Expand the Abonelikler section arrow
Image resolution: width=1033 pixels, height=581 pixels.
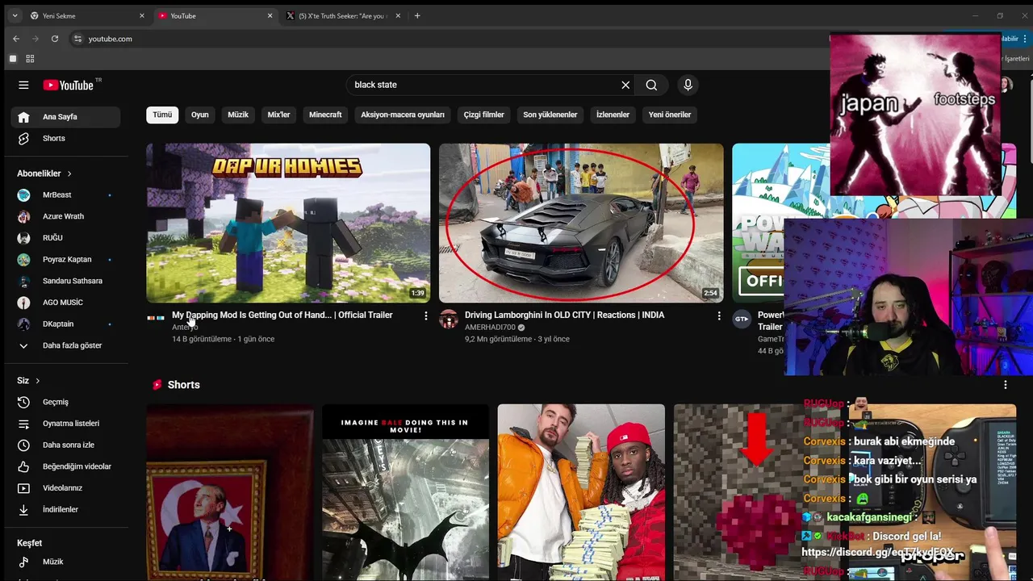[x=69, y=173]
